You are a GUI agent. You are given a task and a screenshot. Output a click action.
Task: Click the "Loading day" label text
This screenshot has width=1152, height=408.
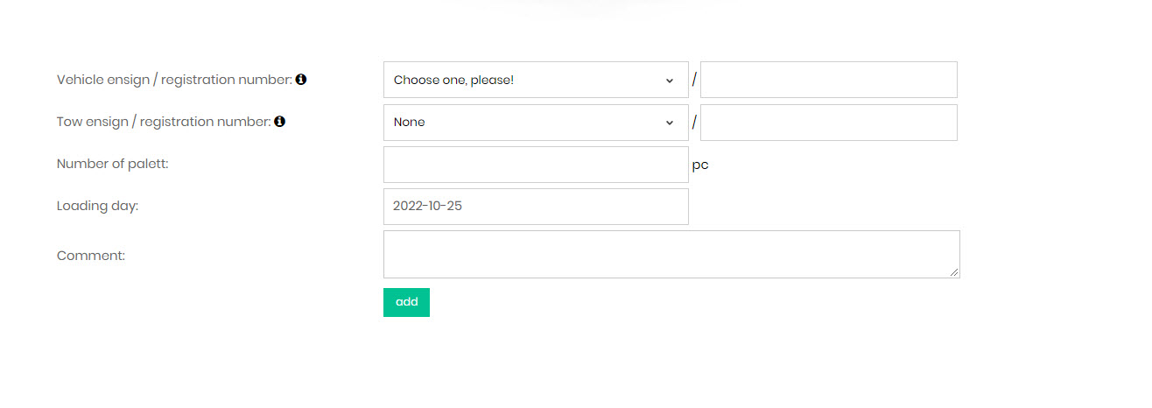97,207
